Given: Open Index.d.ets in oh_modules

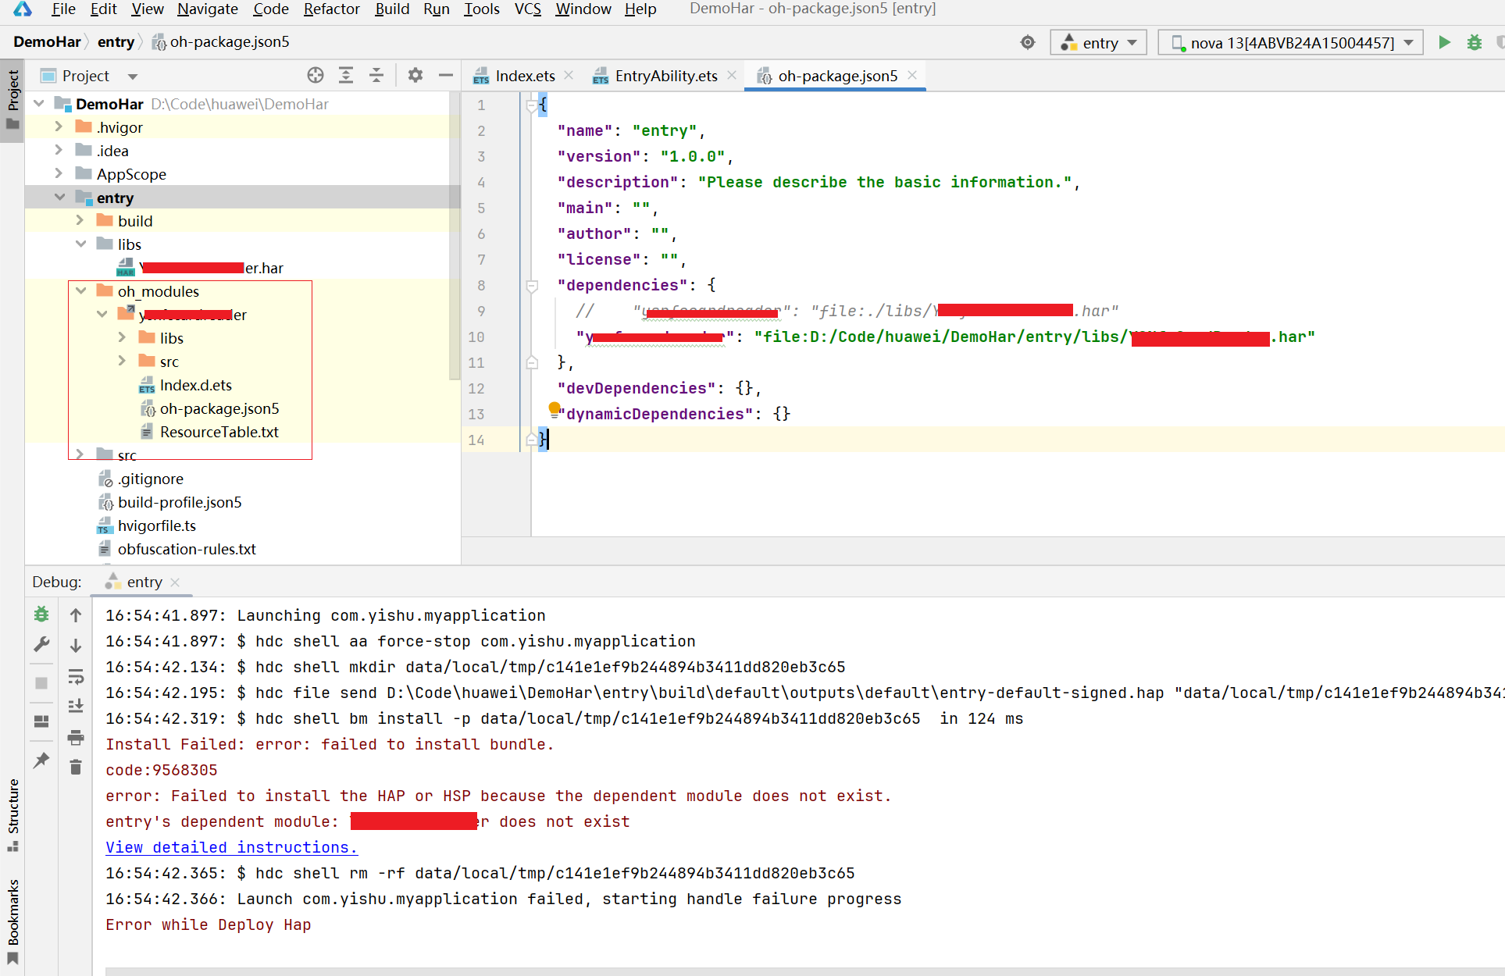Looking at the screenshot, I should pos(195,385).
